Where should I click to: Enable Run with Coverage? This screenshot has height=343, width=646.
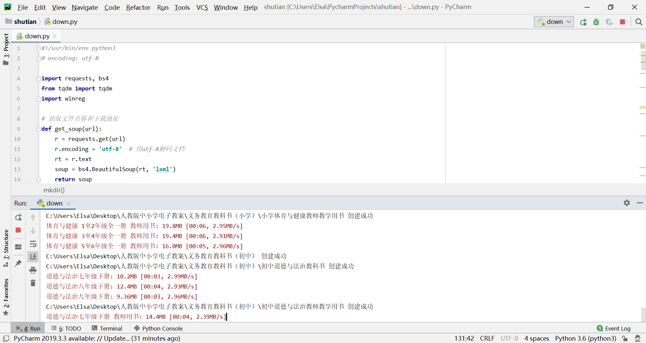[x=609, y=22]
